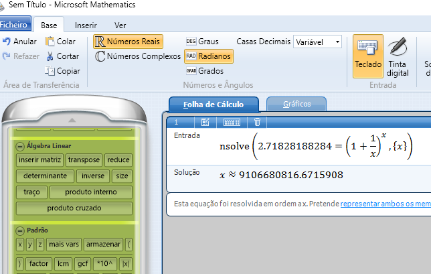Click the solution value 9106680816.6715908

pyautogui.click(x=291, y=175)
